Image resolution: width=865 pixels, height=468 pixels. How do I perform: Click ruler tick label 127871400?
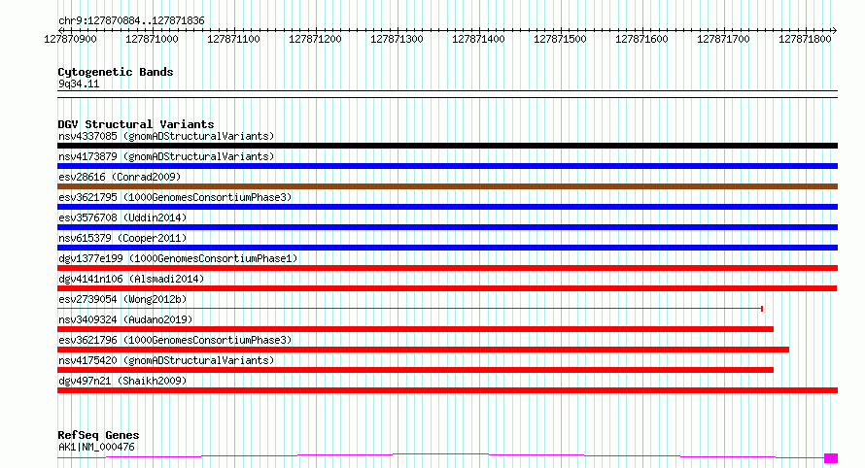tap(478, 39)
